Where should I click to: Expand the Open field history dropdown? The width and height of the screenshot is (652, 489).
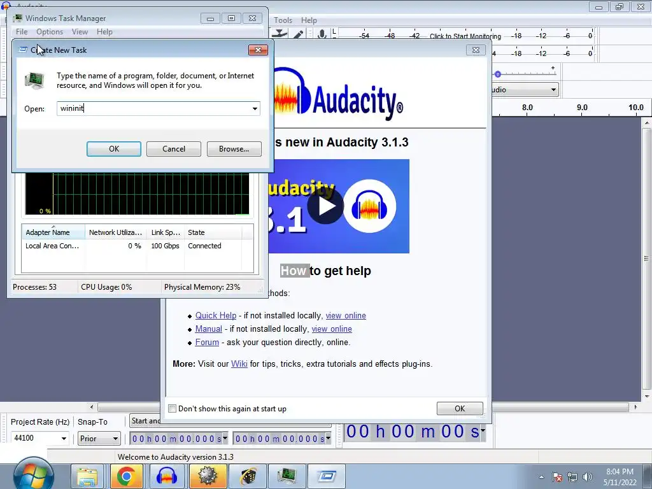pos(255,108)
